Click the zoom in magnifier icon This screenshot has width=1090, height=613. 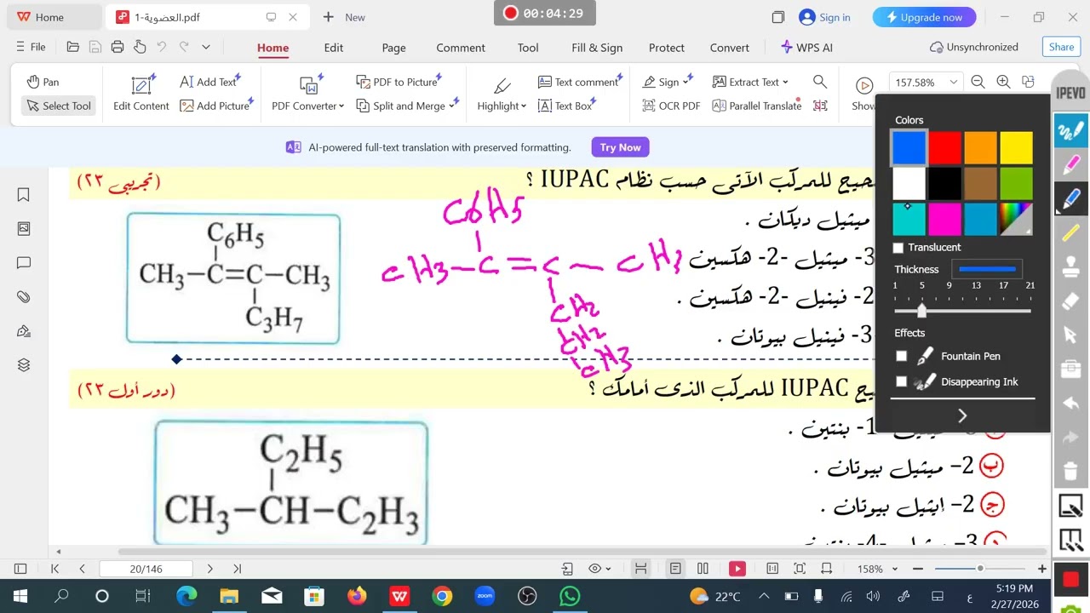1003,82
